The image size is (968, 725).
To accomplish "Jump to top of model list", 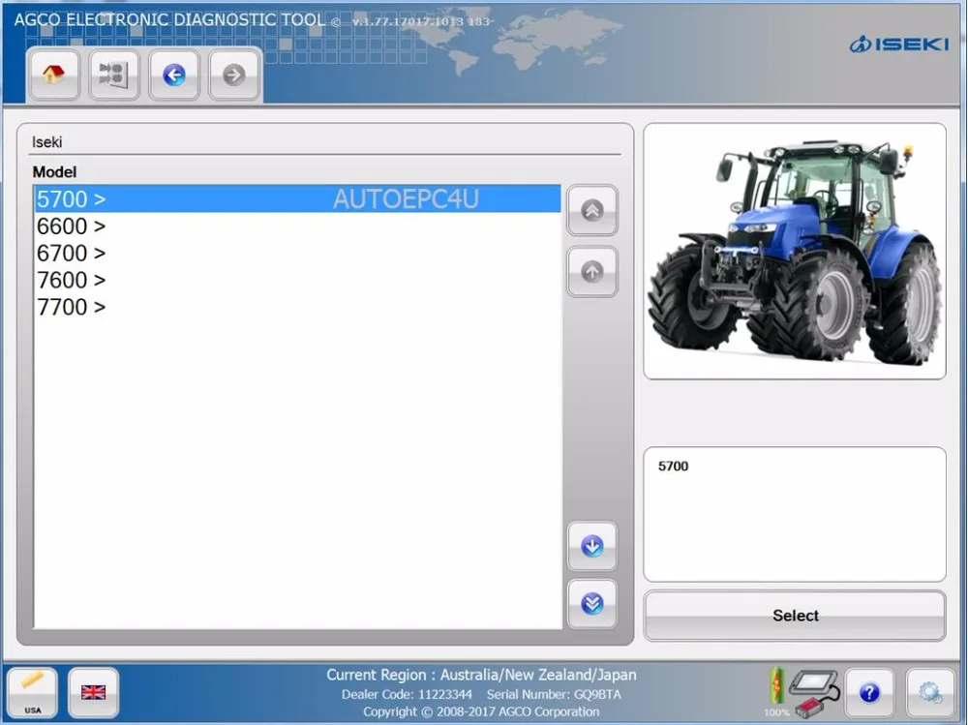I will pyautogui.click(x=592, y=211).
